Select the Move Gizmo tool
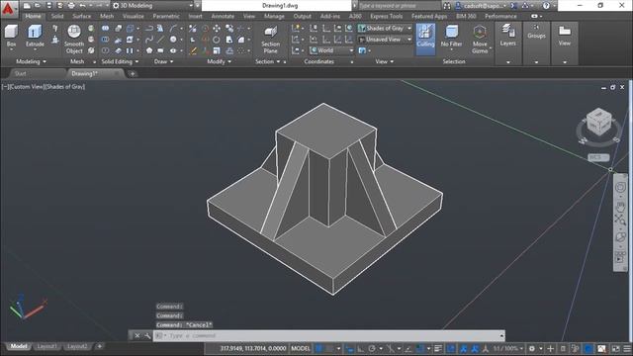Viewport: 633px width, 356px height. pyautogui.click(x=480, y=40)
